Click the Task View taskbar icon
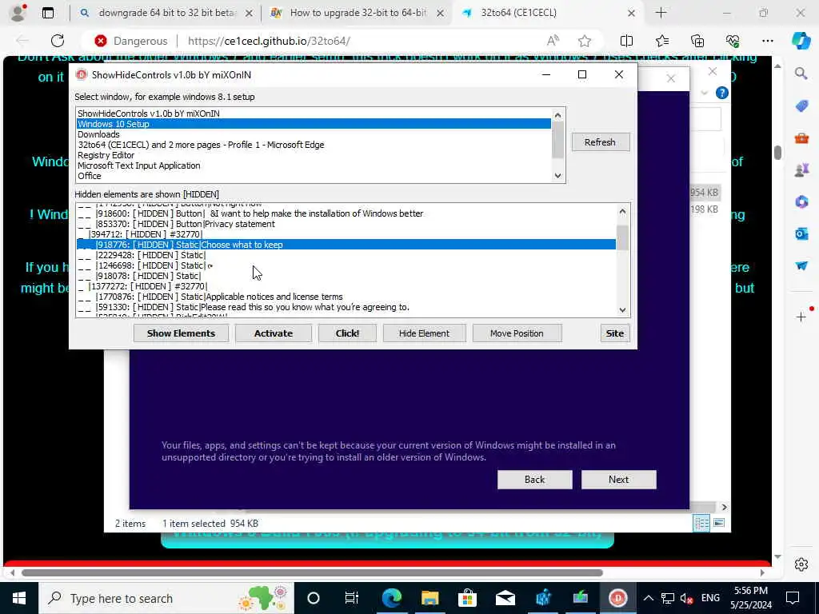This screenshot has width=819, height=614. pyautogui.click(x=352, y=598)
